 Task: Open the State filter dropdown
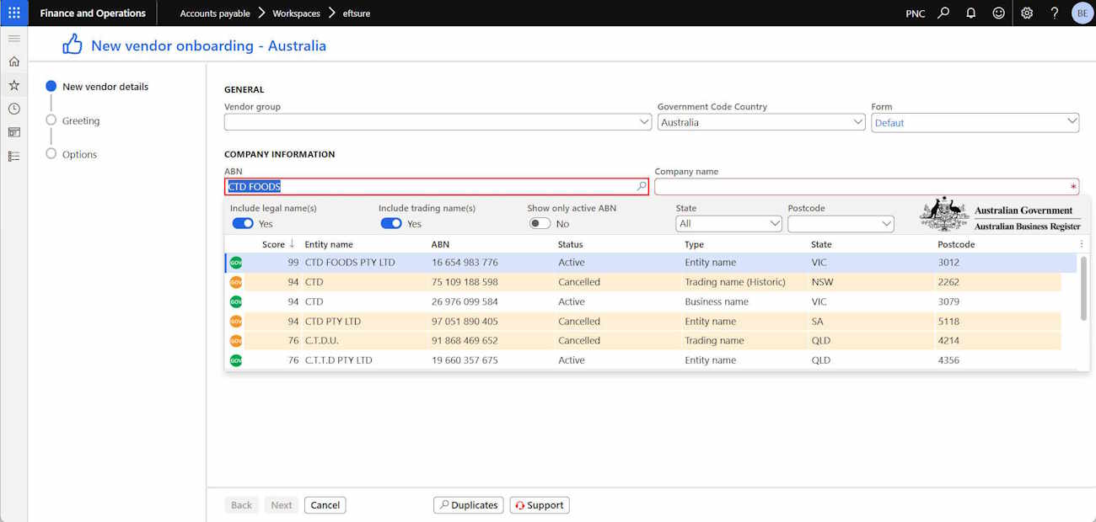click(775, 223)
